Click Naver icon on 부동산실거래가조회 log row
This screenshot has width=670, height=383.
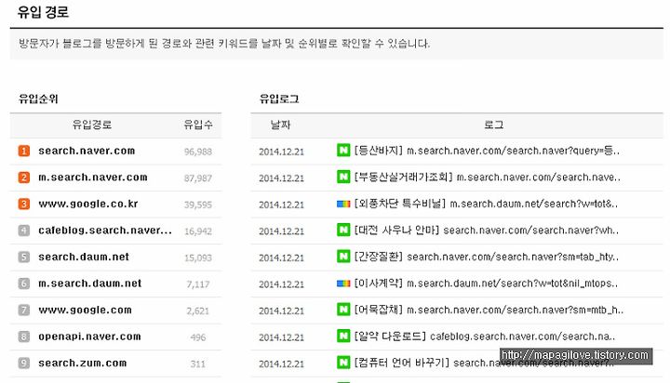[x=343, y=177]
